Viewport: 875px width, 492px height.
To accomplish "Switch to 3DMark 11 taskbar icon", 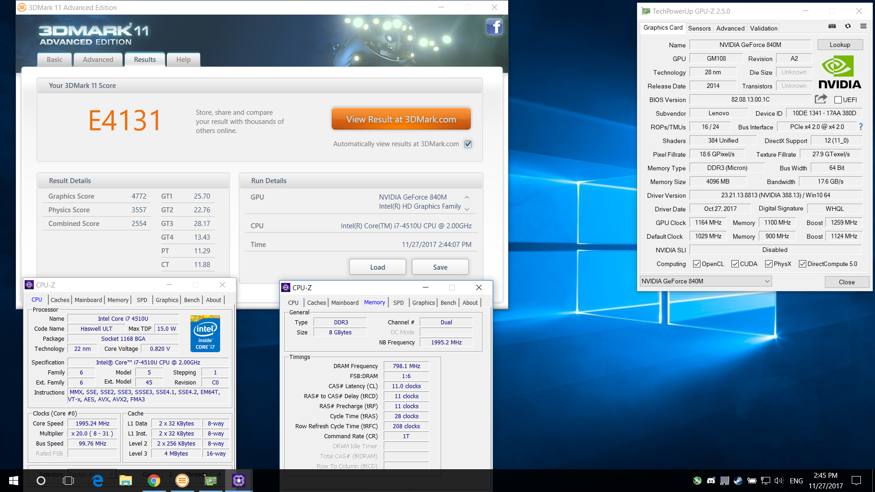I will [x=182, y=481].
